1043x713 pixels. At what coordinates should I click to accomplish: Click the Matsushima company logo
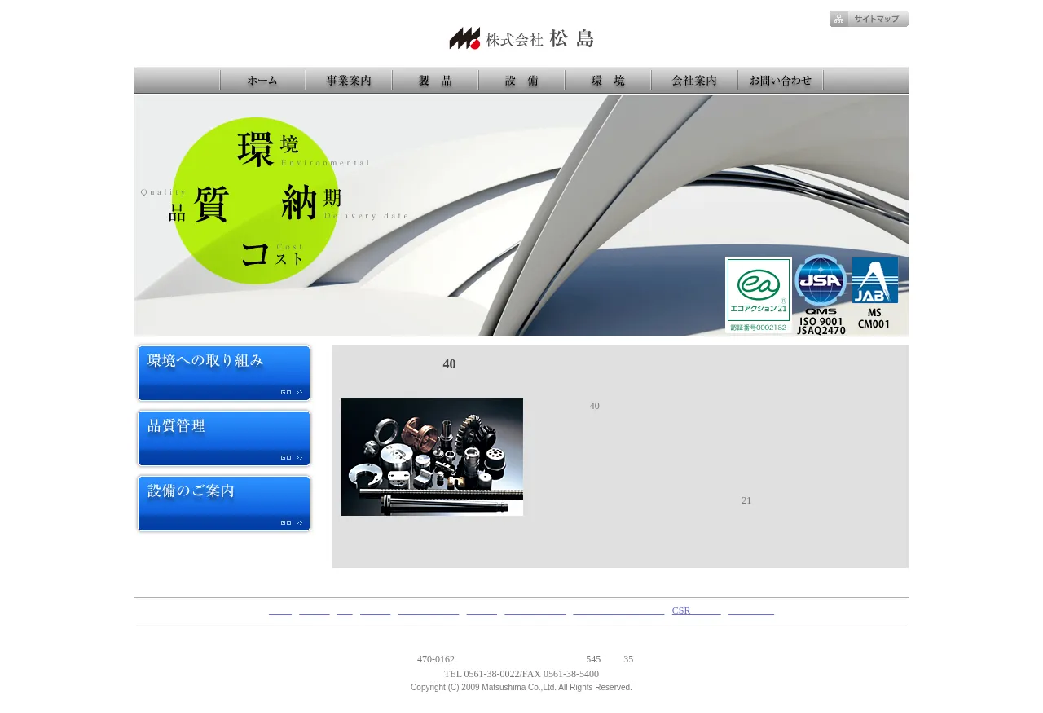coord(521,38)
